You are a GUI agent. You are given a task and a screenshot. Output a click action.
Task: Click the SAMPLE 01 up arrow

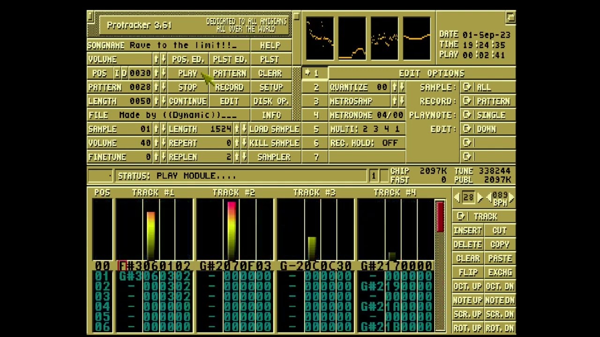156,129
